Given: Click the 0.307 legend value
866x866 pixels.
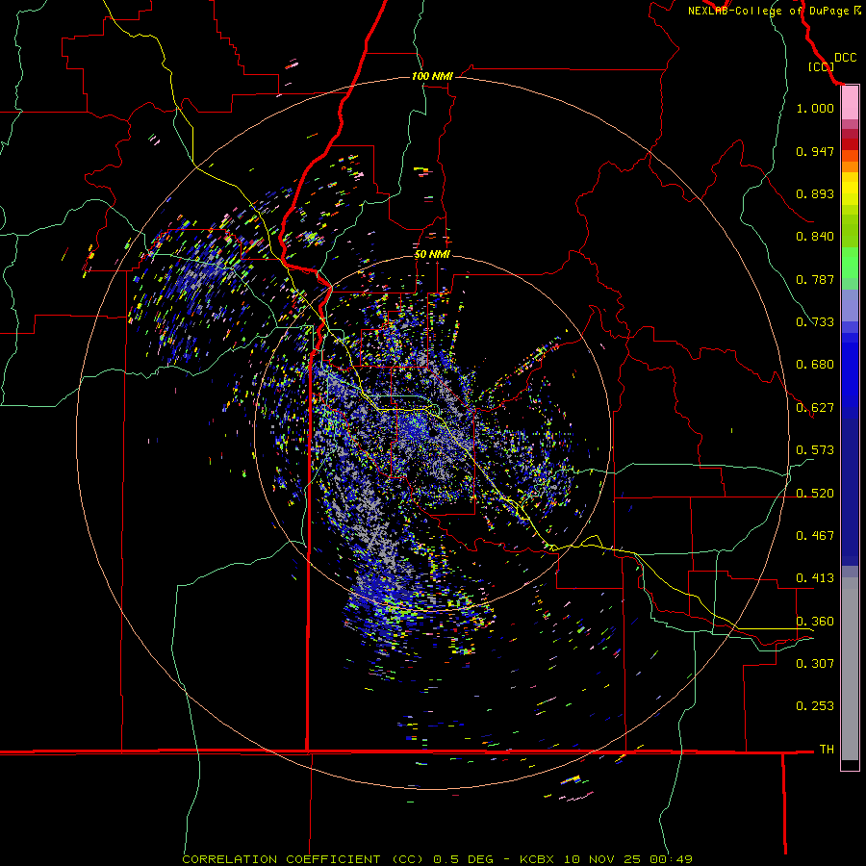Looking at the screenshot, I should point(815,664).
